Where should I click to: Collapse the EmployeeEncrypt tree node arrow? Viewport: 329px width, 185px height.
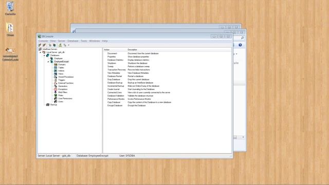pos(48,62)
